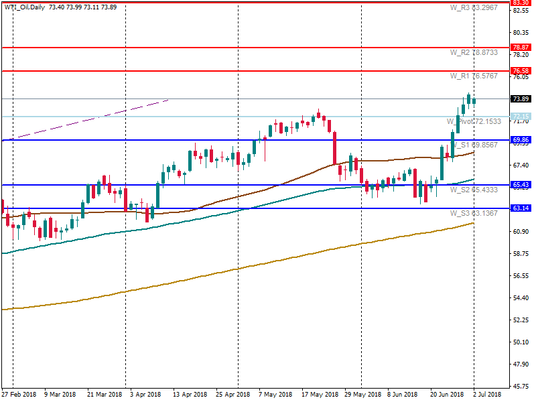Viewport: 536px width, 402px height.
Task: Click the 29 May 2018 date label
Action: [x=361, y=395]
